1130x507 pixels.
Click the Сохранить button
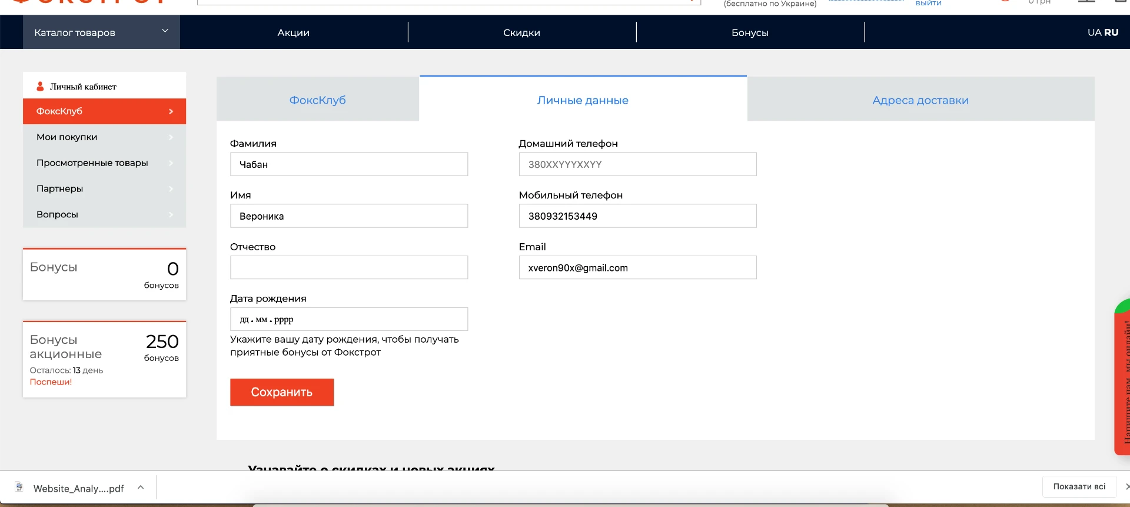tap(282, 392)
